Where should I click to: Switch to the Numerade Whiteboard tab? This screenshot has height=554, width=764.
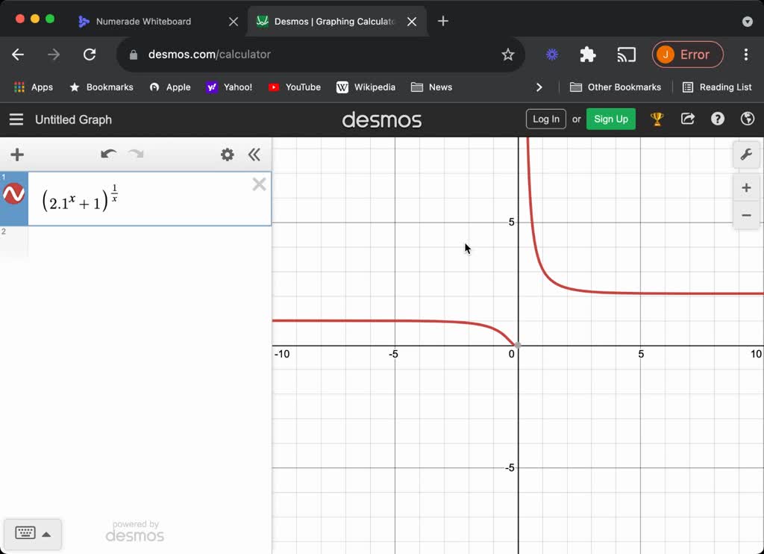(x=145, y=22)
